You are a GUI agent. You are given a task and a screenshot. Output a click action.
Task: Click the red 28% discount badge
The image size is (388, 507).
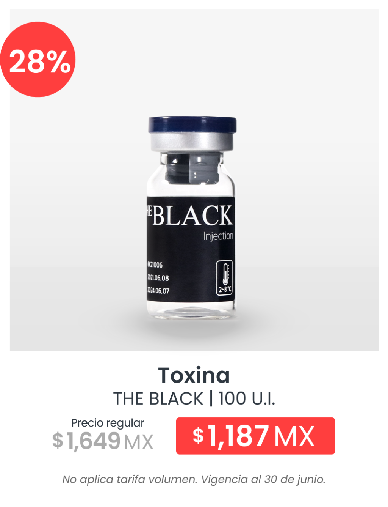click(x=38, y=60)
